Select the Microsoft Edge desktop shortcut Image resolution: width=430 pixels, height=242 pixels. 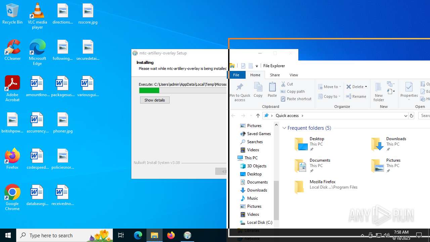37,52
